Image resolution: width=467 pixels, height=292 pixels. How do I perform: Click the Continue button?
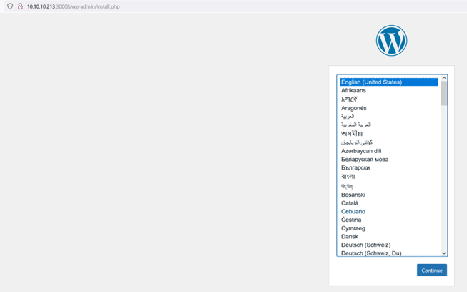[x=431, y=271]
